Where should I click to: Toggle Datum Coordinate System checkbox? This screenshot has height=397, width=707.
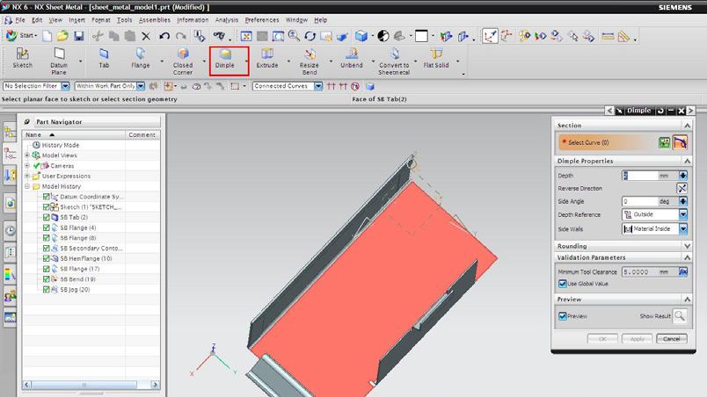[46, 197]
